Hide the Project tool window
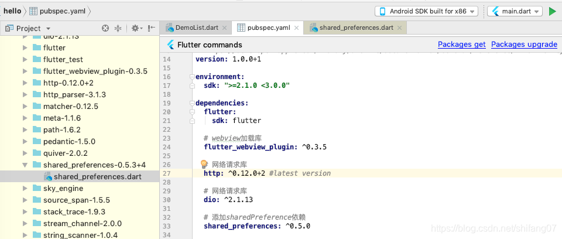The image size is (562, 239). (152, 28)
